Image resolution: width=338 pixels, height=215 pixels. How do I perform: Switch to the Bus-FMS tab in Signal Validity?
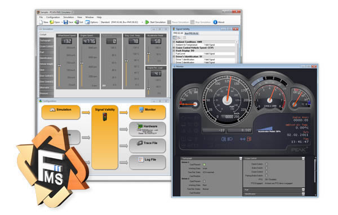click(x=192, y=33)
